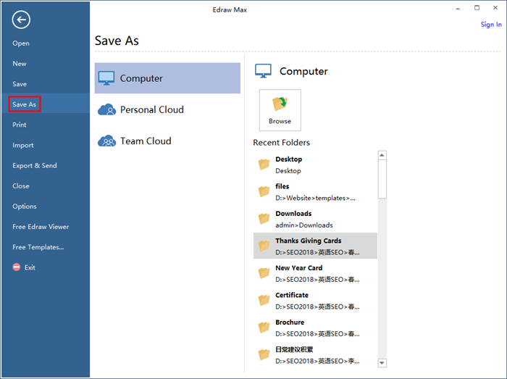Click Free Templates in the sidebar
507x379 pixels.
38,247
